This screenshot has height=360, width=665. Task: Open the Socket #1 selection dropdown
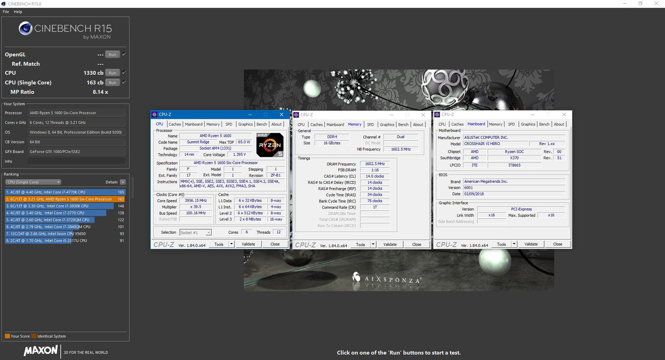coord(195,232)
